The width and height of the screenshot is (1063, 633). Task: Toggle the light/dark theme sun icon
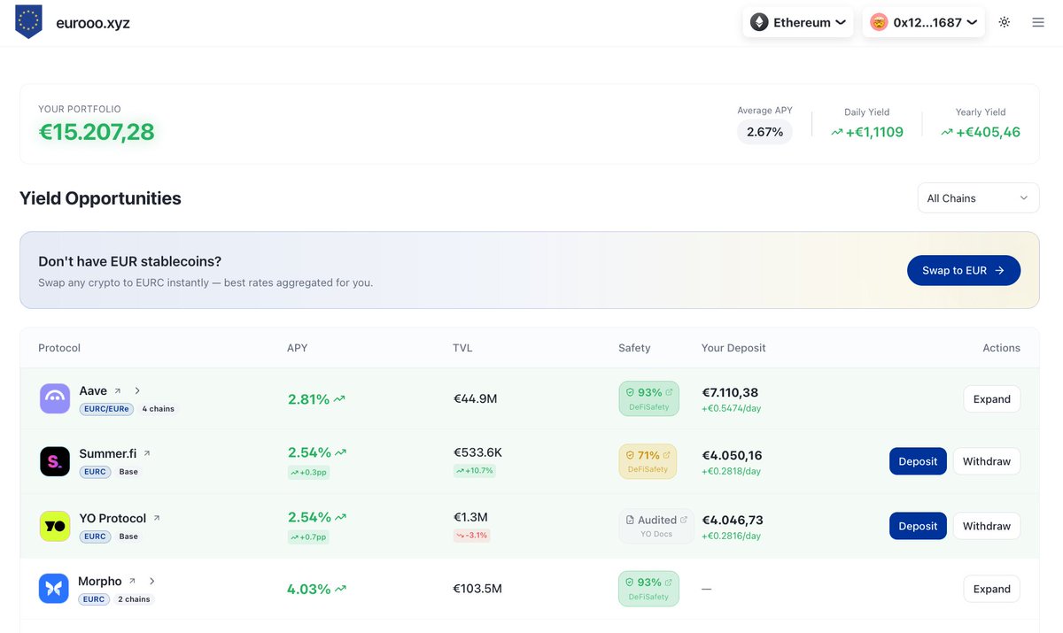(x=1004, y=22)
